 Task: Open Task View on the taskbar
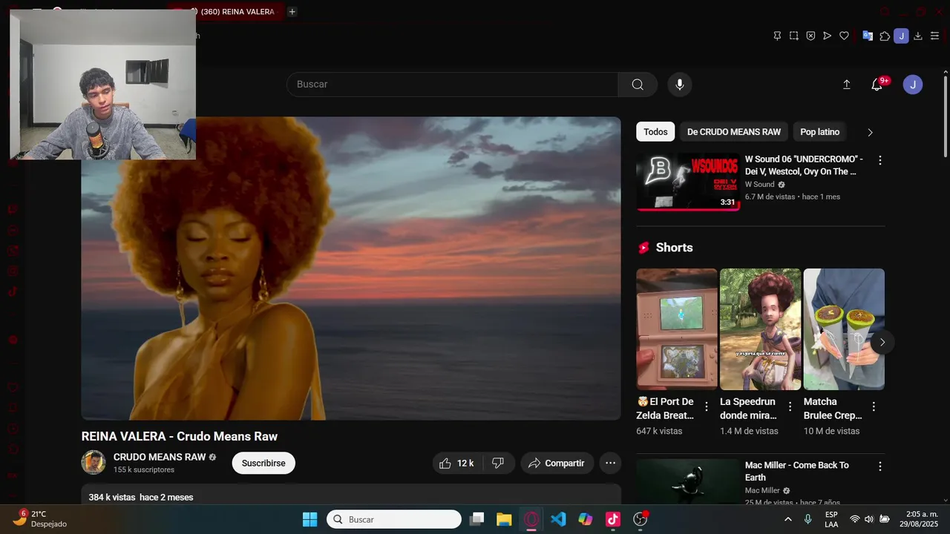477,519
